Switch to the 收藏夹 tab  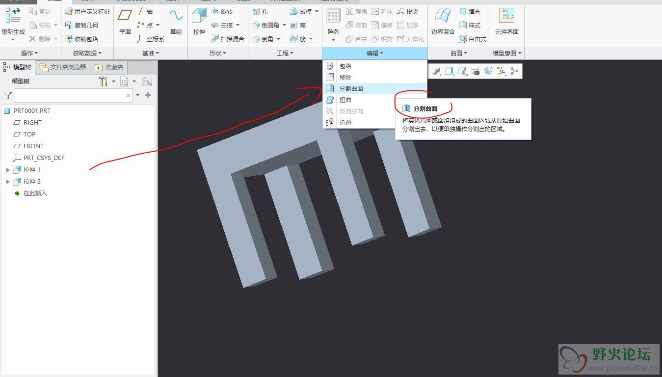(109, 67)
